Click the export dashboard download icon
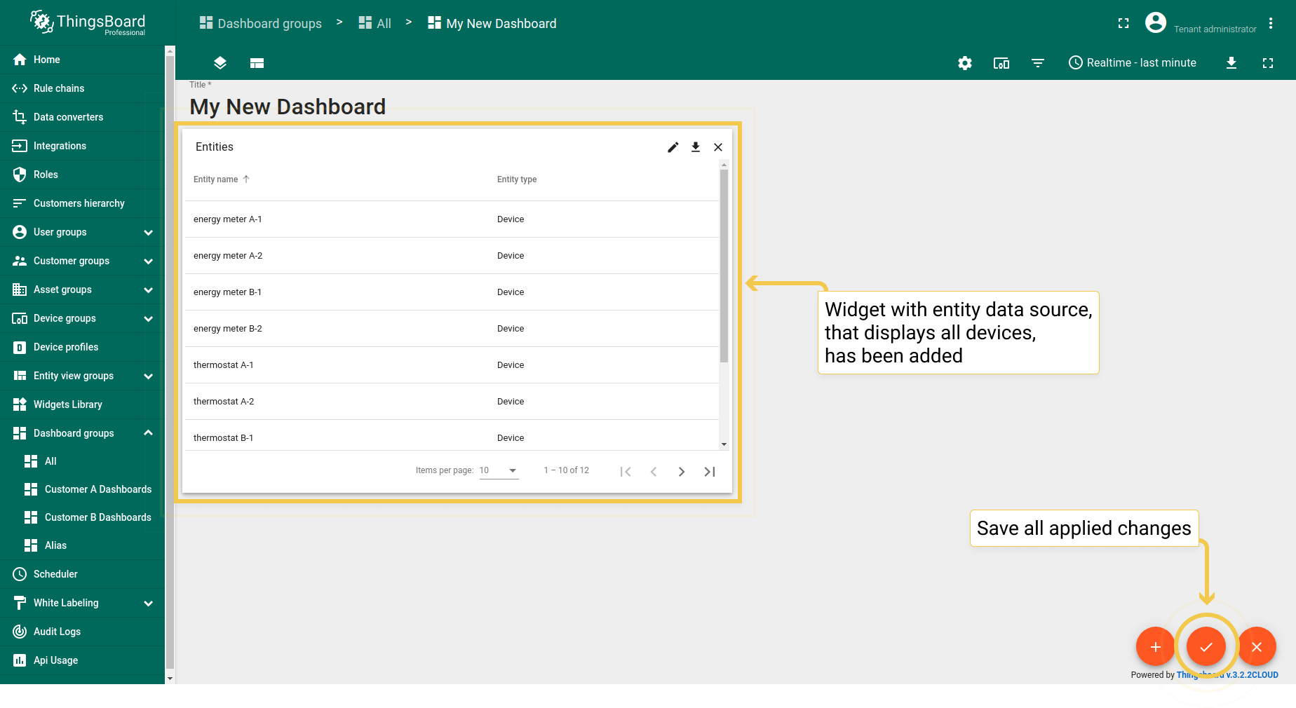1296x708 pixels. (1231, 63)
